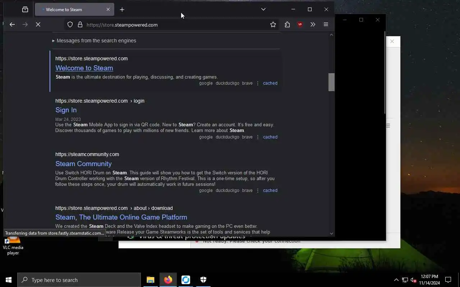Stop loading the page

(x=38, y=24)
